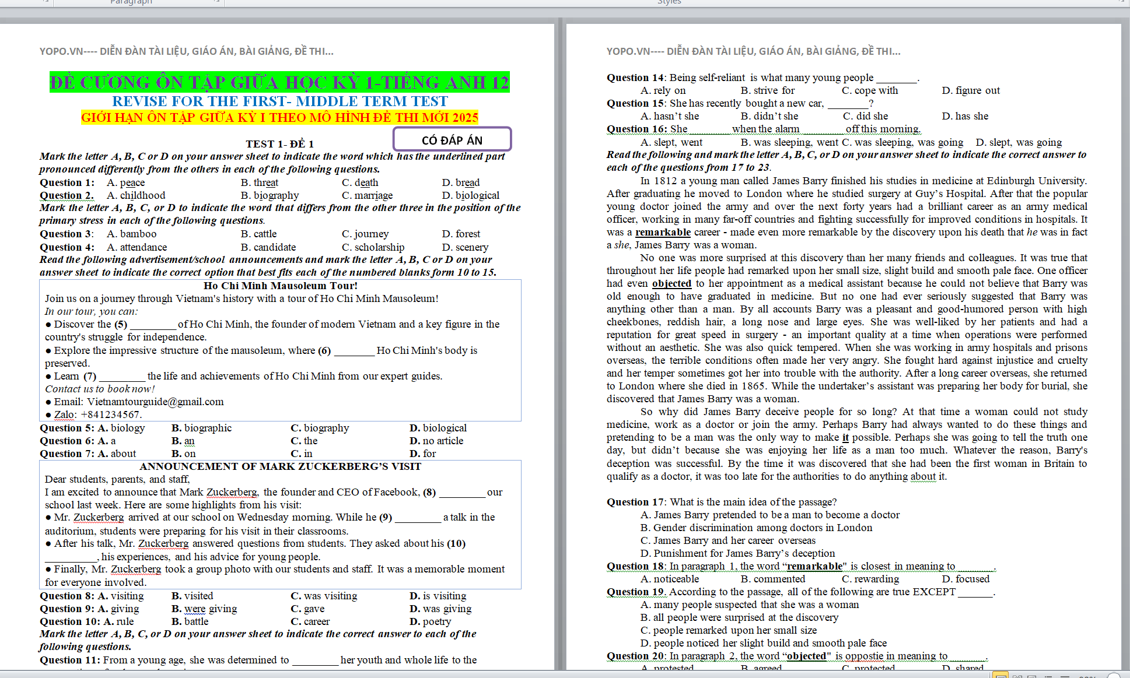Click the italic line 'Contact us to book now!'
This screenshot has height=678, width=1130.
[x=100, y=389]
